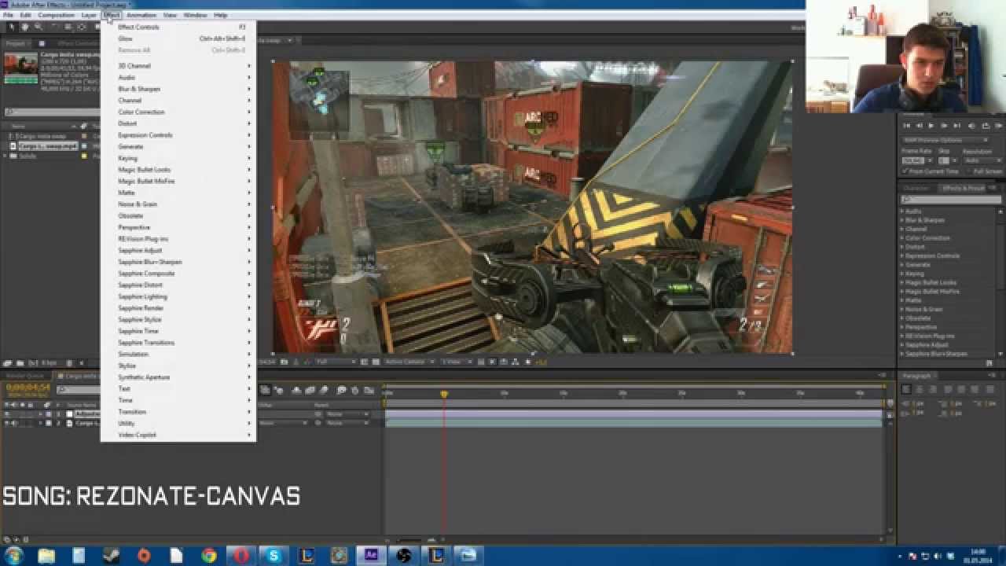Open the Composition menu

(56, 15)
